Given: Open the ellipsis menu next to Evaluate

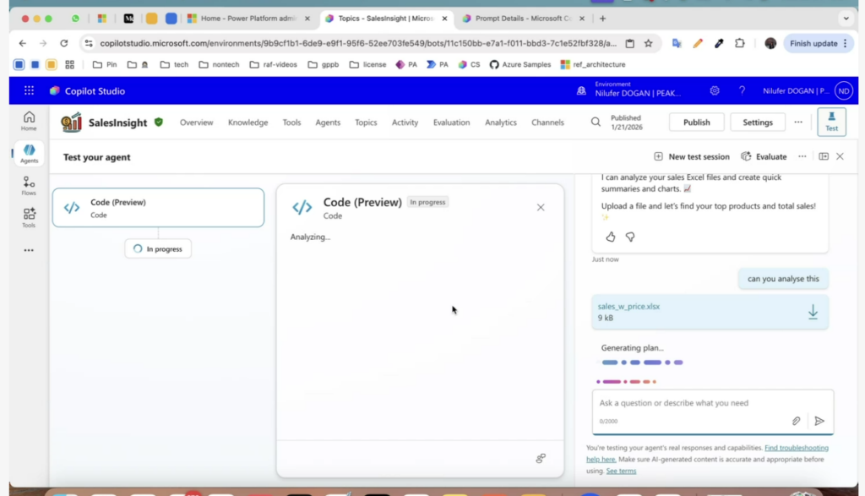Looking at the screenshot, I should (x=802, y=156).
